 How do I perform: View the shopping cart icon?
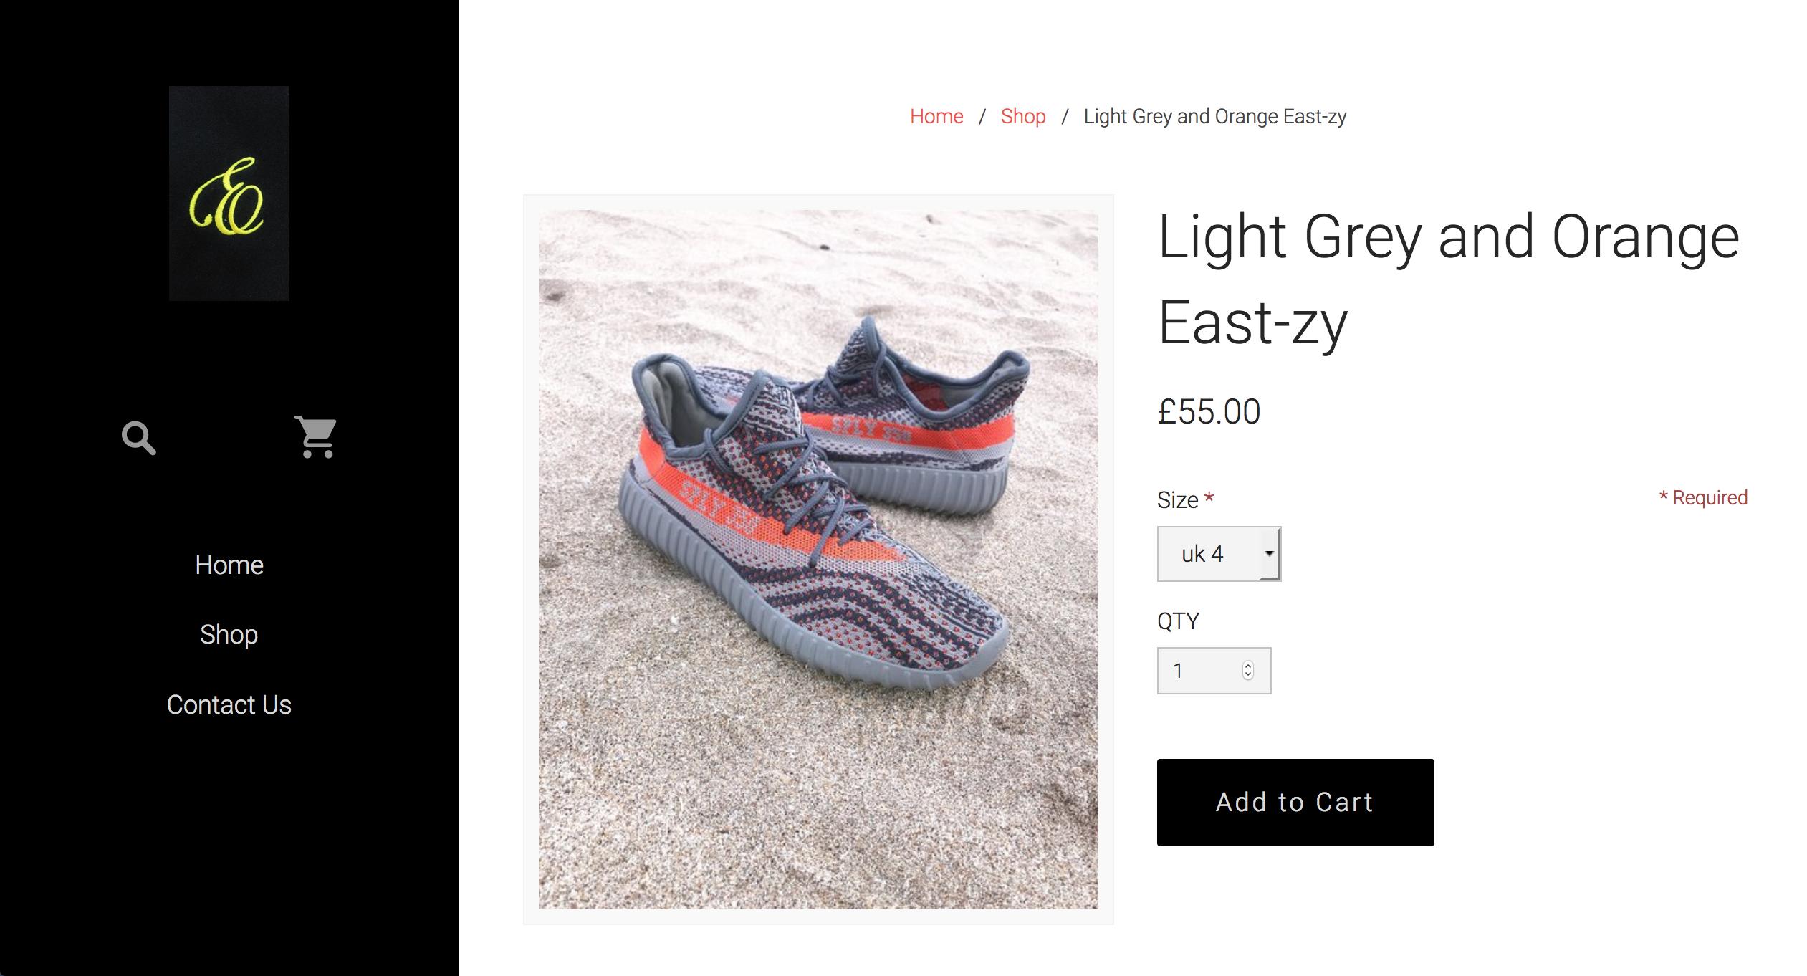pyautogui.click(x=316, y=436)
